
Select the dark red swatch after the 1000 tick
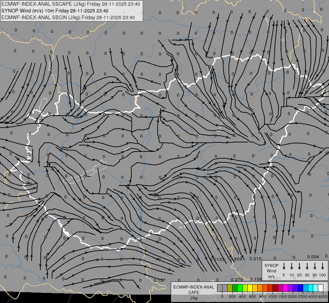[275, 288]
